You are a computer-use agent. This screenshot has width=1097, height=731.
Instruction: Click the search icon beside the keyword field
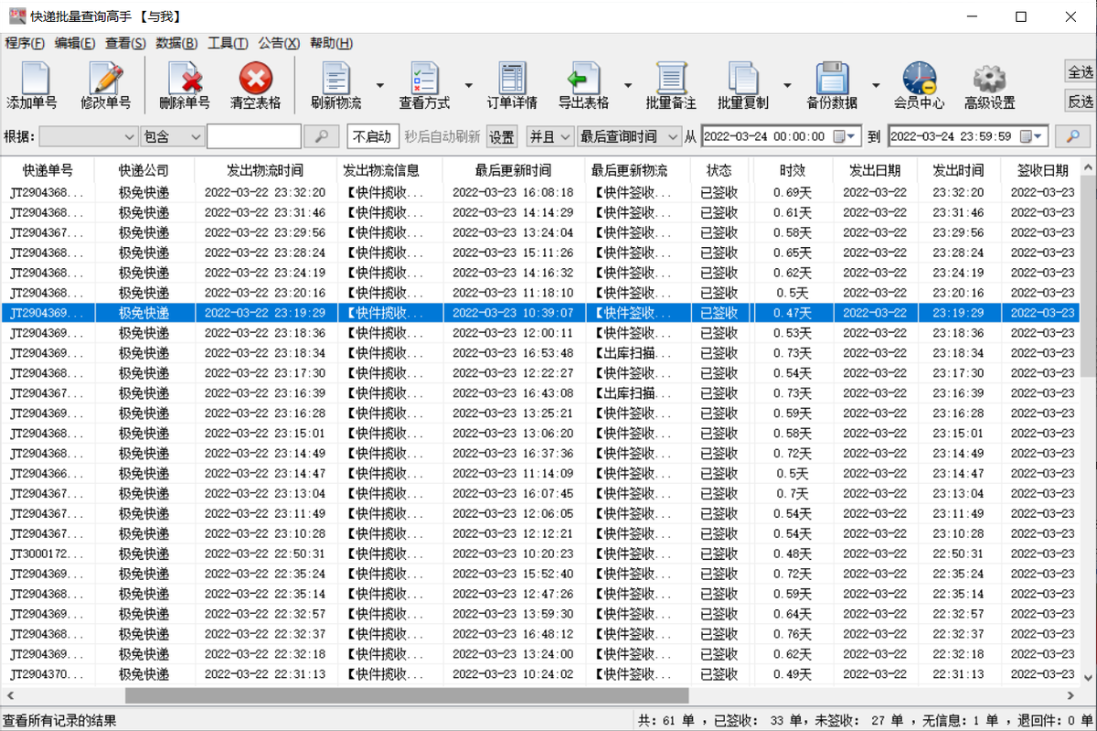pos(322,136)
